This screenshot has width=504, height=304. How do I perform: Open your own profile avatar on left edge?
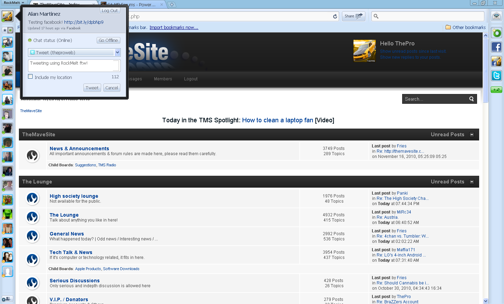(x=7, y=16)
